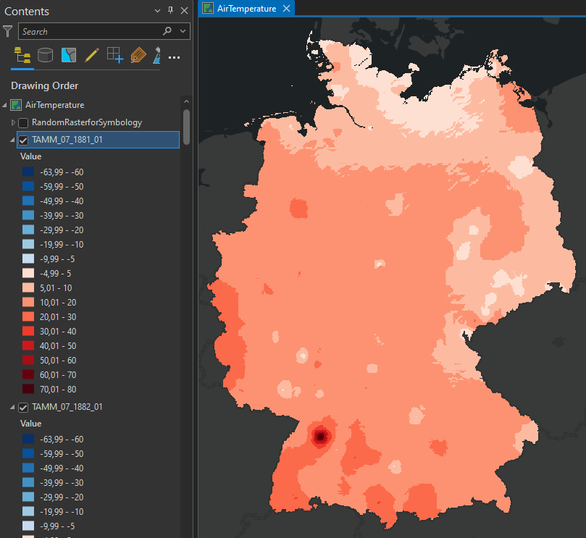Open the Contents pane options menu chevron
The width and height of the screenshot is (586, 538).
click(158, 10)
